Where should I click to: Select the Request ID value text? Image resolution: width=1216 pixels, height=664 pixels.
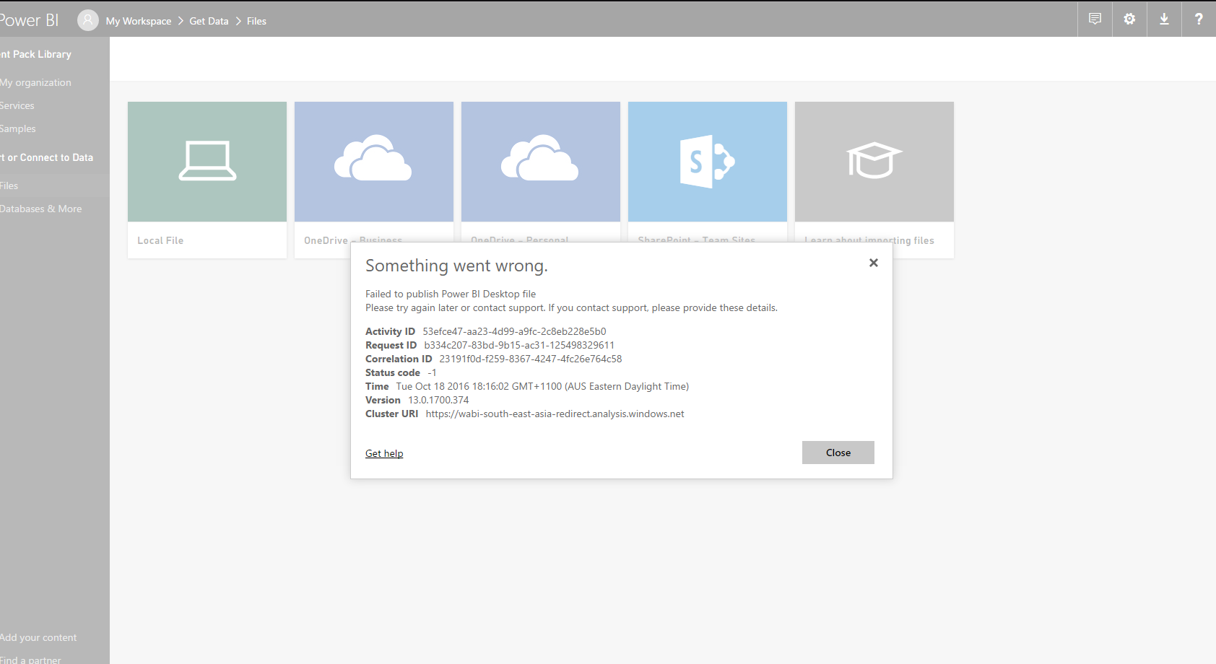tap(519, 345)
